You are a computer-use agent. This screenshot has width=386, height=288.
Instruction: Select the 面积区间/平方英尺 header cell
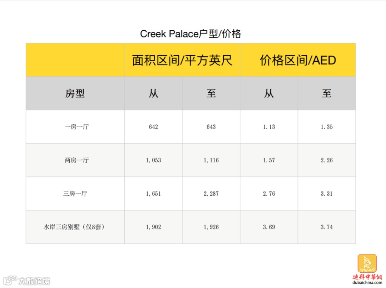[x=182, y=60]
